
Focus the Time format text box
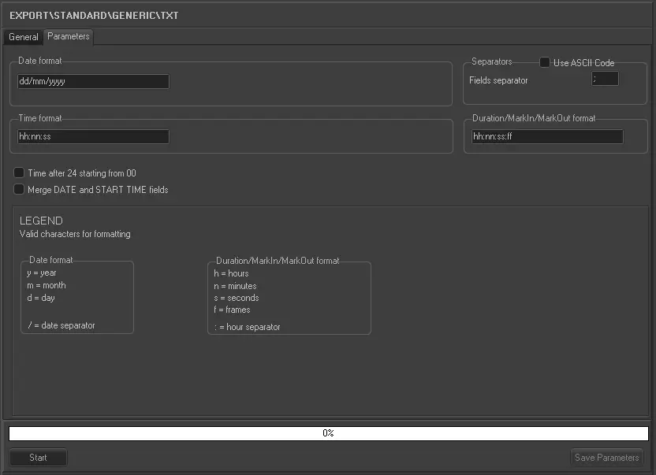93,136
